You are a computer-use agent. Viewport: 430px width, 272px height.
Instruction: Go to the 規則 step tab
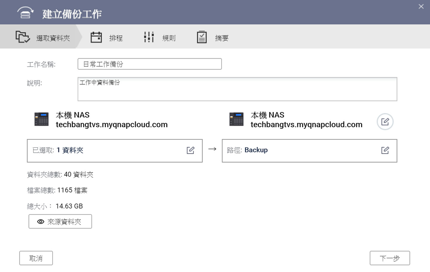160,37
